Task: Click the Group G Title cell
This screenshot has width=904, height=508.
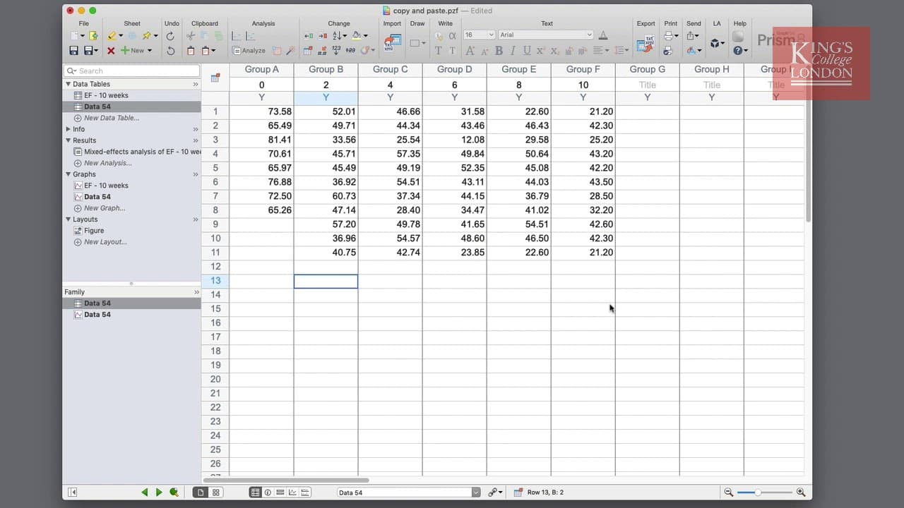Action: [x=647, y=85]
